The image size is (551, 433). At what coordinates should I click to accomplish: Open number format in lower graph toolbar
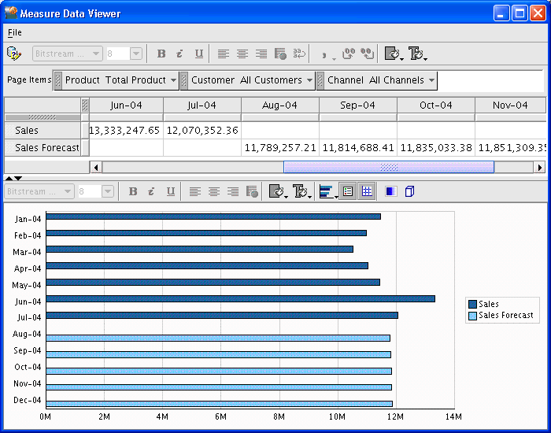[x=252, y=191]
